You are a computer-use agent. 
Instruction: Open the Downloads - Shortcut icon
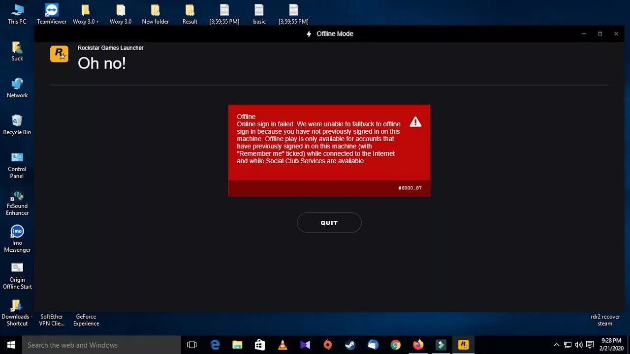click(17, 313)
